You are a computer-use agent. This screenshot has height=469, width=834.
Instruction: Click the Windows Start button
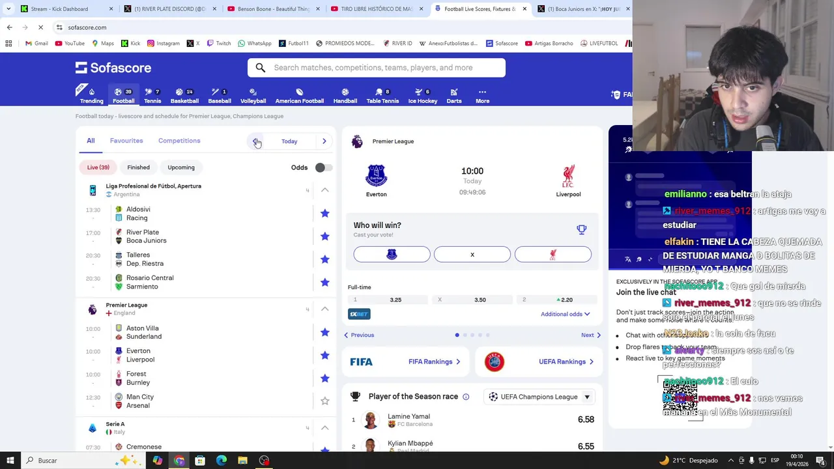pyautogui.click(x=10, y=461)
